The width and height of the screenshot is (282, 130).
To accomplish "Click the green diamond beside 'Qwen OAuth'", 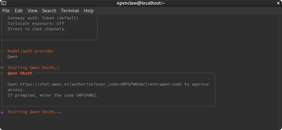I will click(2, 73).
